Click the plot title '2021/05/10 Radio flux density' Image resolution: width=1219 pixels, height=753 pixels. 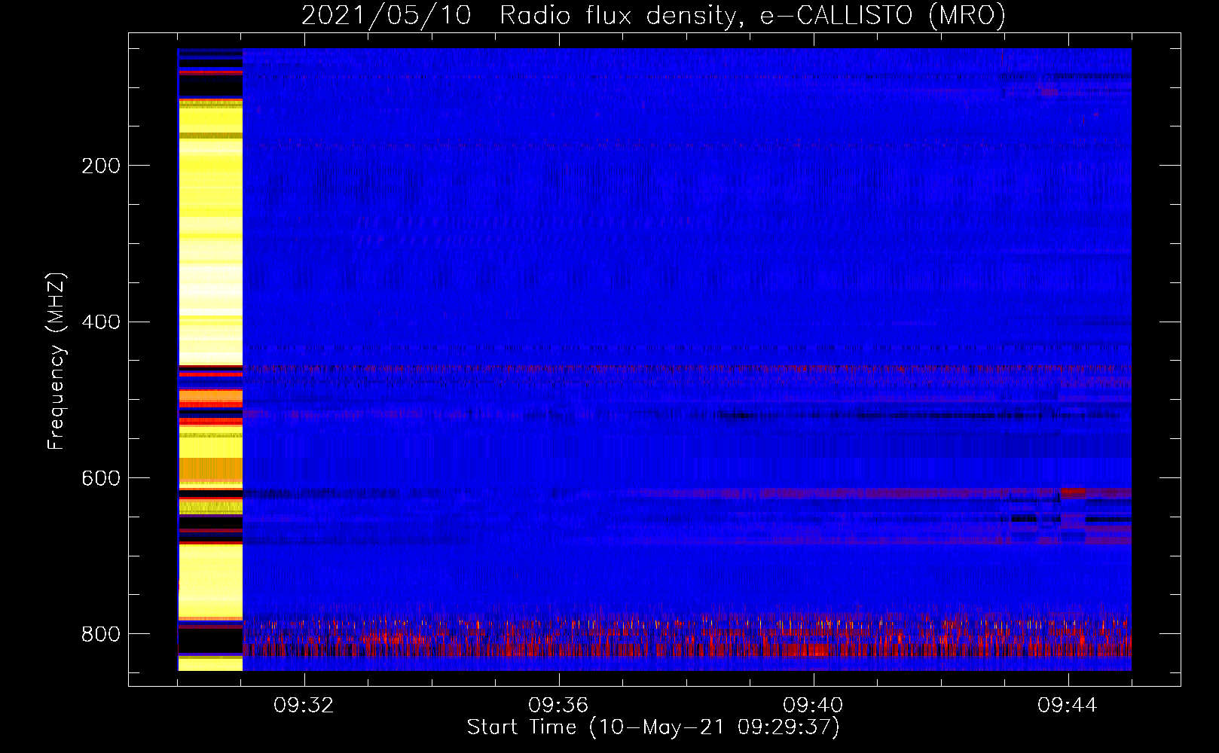tap(653, 15)
